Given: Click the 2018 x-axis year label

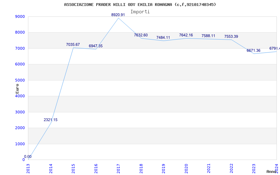Looking at the screenshot, I should pos(141,168).
